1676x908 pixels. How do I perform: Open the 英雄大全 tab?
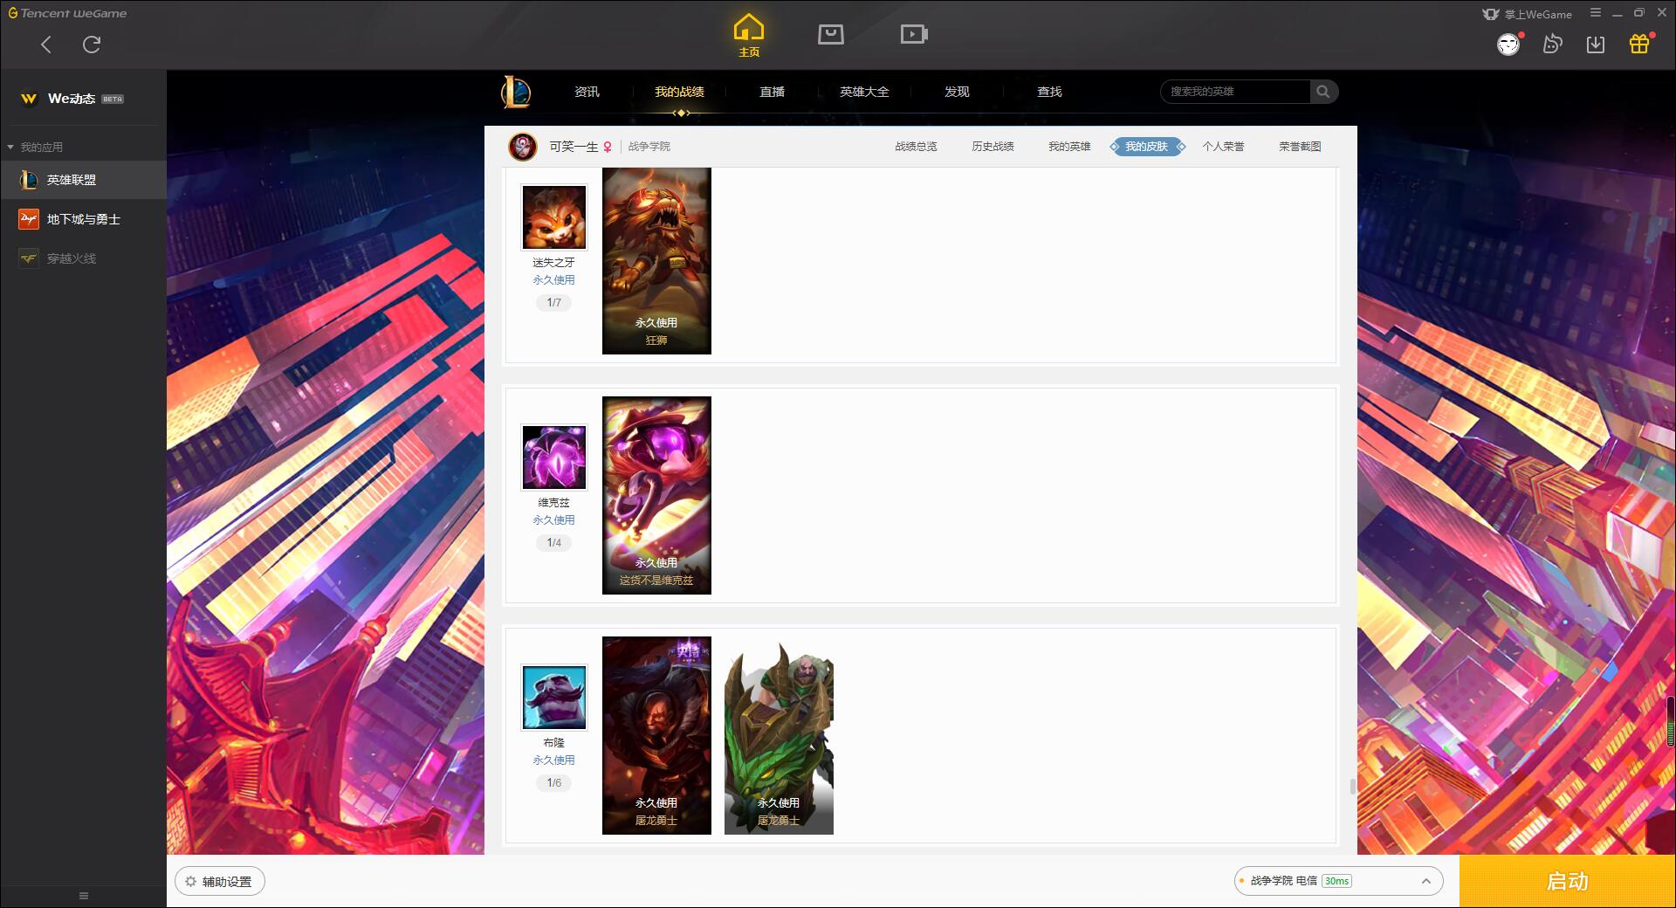[864, 92]
